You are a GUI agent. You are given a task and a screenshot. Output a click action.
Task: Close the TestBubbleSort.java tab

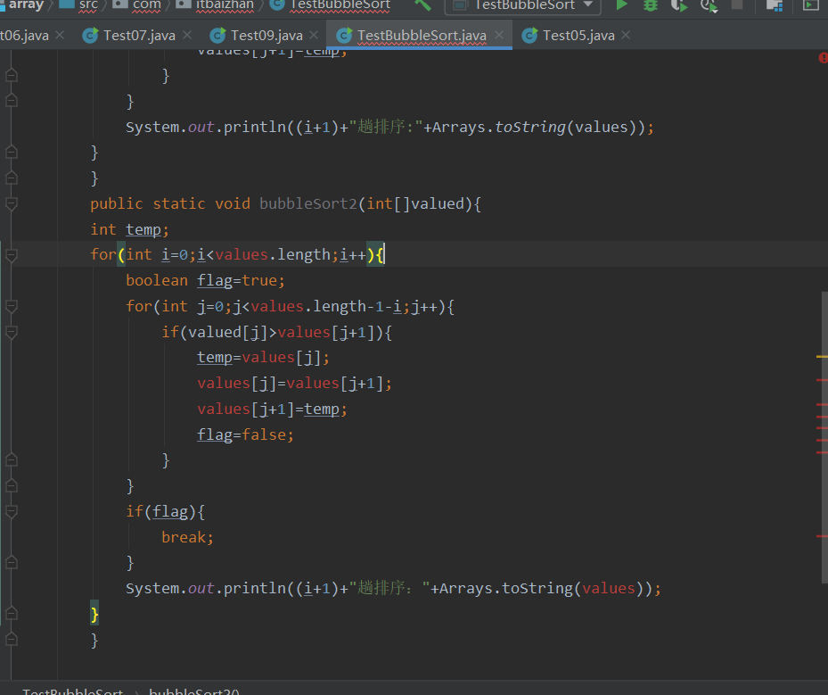(x=499, y=35)
